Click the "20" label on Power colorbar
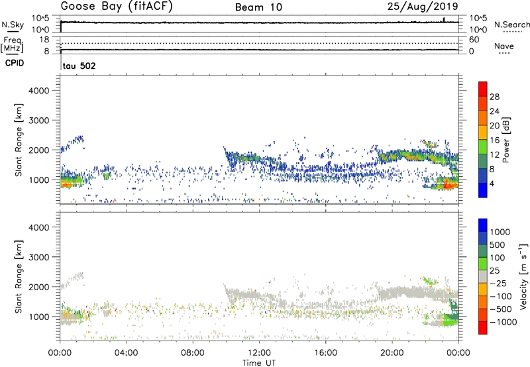 point(494,126)
